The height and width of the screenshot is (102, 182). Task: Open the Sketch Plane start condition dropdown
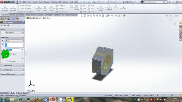click(x=14, y=33)
